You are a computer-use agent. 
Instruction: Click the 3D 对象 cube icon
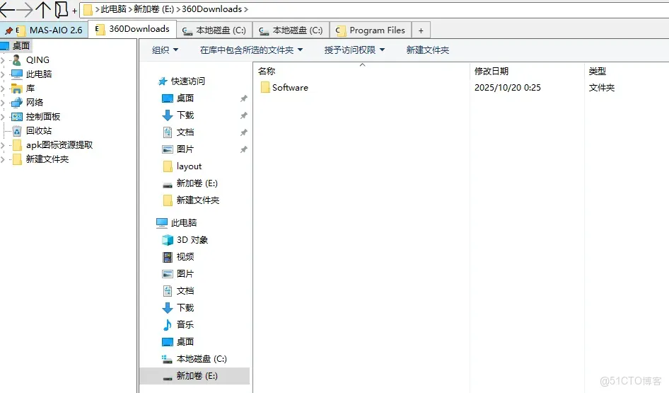point(168,240)
